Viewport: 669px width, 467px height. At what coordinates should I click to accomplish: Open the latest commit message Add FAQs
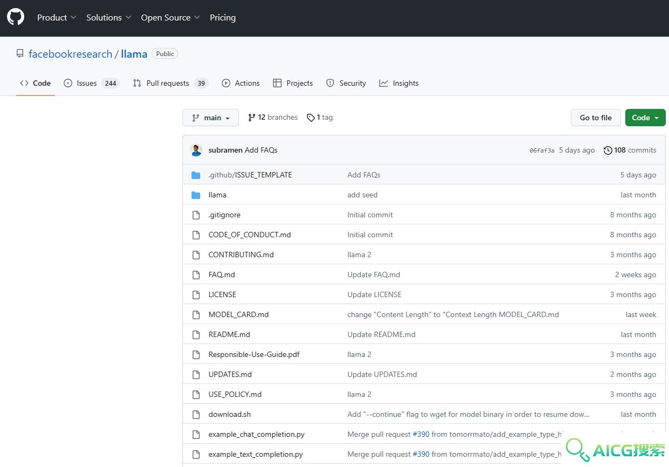pyautogui.click(x=261, y=150)
